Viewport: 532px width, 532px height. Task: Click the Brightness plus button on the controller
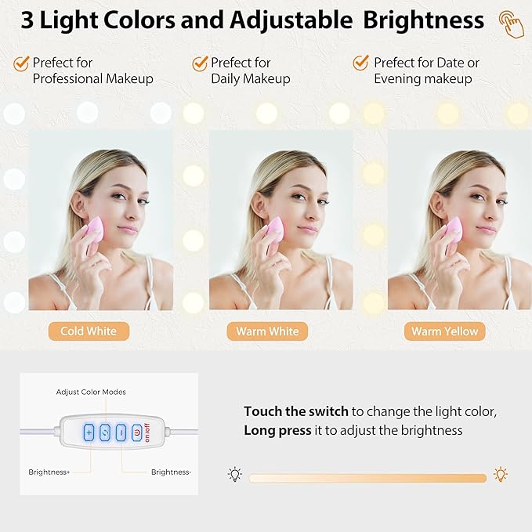[x=89, y=432]
